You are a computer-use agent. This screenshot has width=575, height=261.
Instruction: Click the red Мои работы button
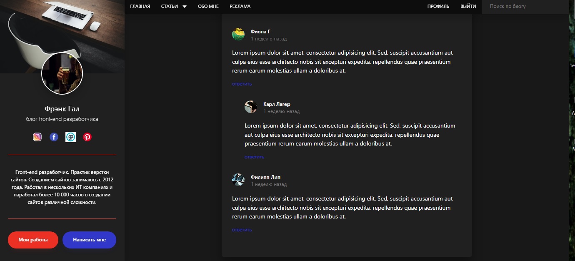[33, 240]
